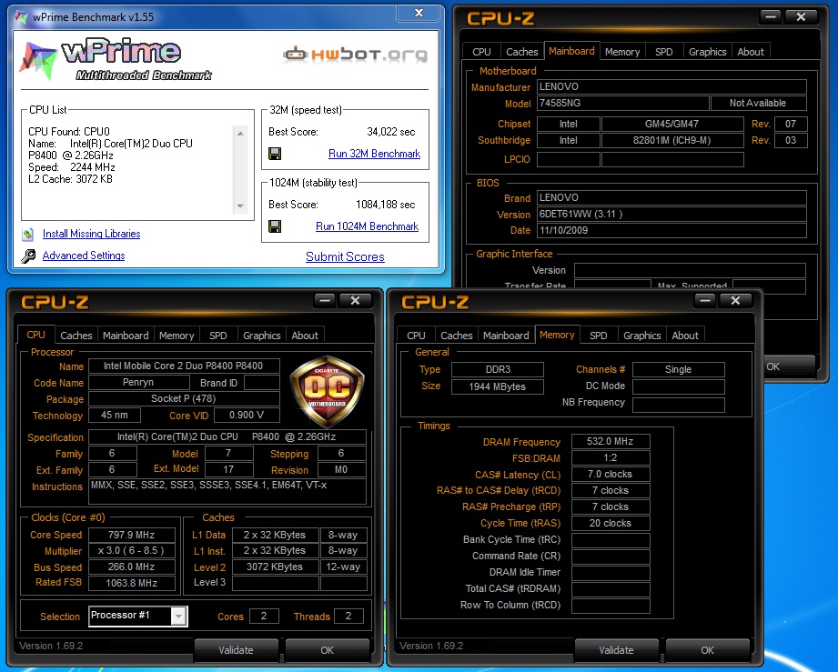Image resolution: width=838 pixels, height=672 pixels.
Task: Open Mainboard tab in CPU window
Action: [126, 336]
